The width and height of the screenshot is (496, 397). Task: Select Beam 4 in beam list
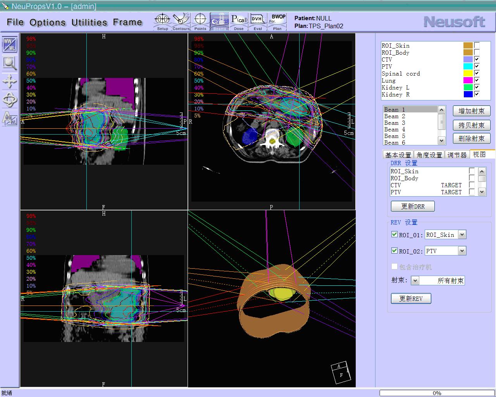pos(410,129)
